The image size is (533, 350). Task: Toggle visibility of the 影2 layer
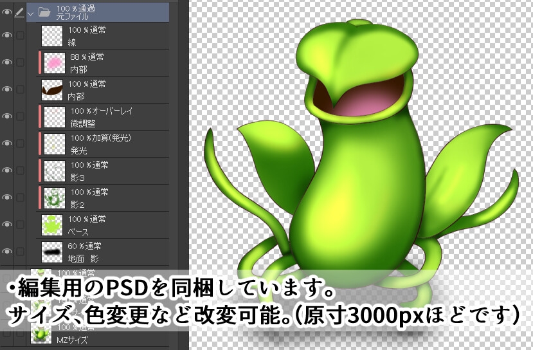pyautogui.click(x=7, y=198)
